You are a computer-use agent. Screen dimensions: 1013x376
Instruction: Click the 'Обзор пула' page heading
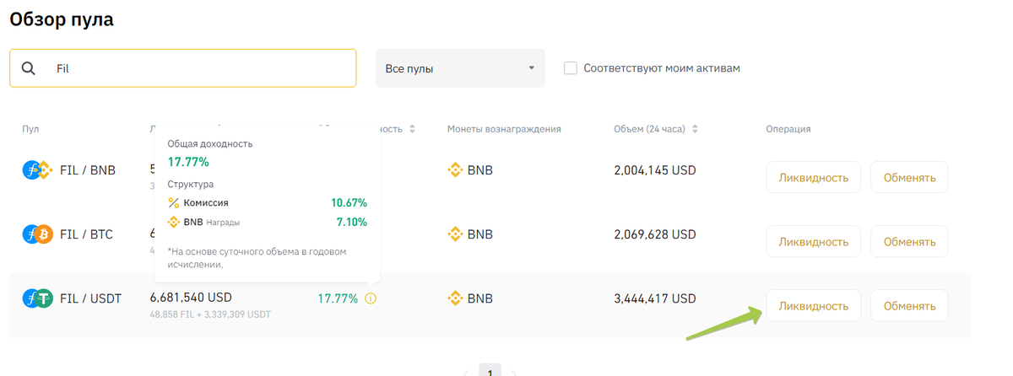pos(62,19)
